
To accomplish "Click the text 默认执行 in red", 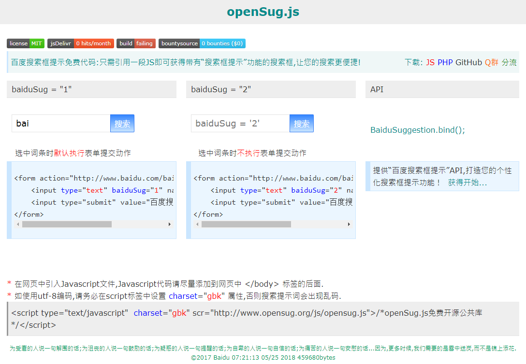I will click(69, 153).
